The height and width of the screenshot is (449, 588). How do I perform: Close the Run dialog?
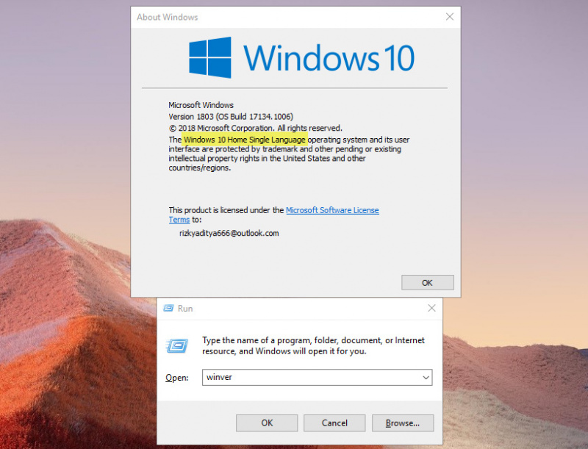click(x=431, y=308)
